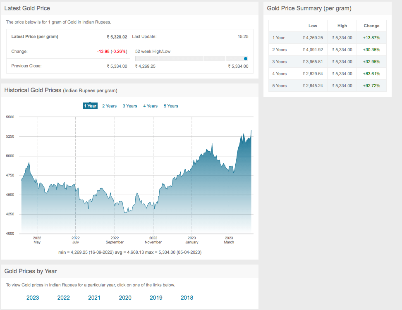This screenshot has height=310, width=402.
Task: Click the min/avg/max statistics line
Action: [x=130, y=253]
